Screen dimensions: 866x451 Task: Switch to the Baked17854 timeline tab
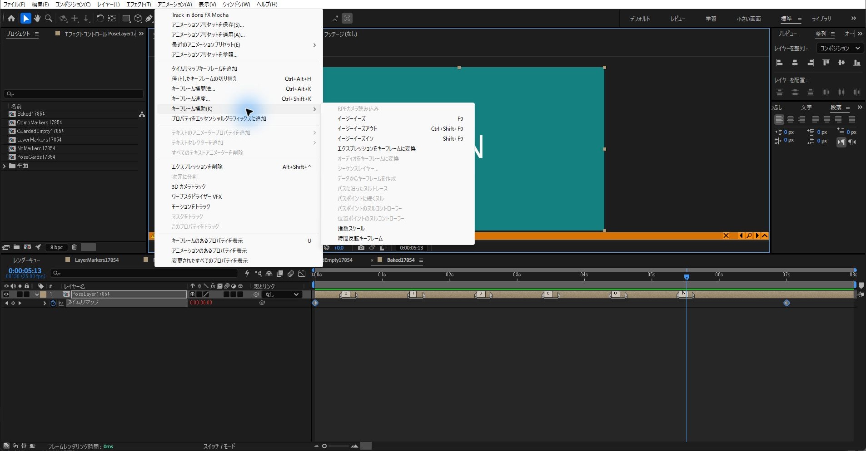(400, 260)
